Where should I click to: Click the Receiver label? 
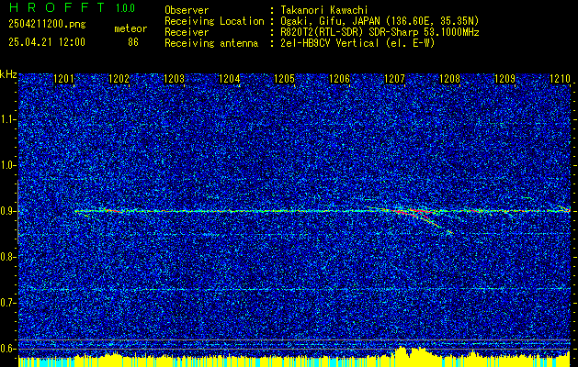(x=187, y=32)
